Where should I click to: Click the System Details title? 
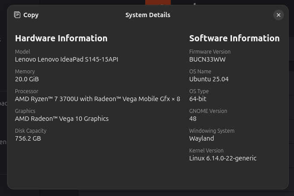[148, 15]
